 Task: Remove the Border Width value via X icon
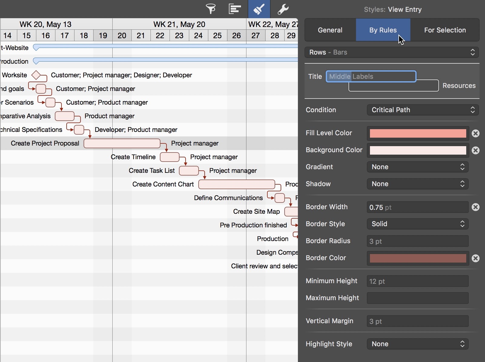click(475, 207)
